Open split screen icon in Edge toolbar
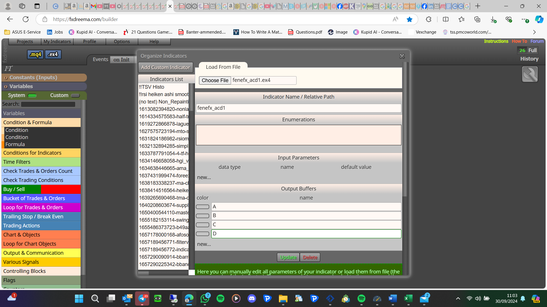The width and height of the screenshot is (547, 307). (446, 19)
